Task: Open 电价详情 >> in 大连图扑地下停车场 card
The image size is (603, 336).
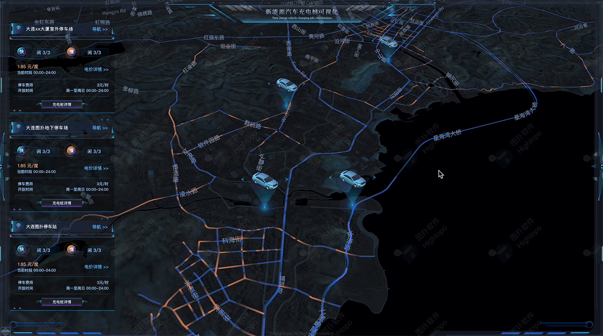Action: [96, 169]
